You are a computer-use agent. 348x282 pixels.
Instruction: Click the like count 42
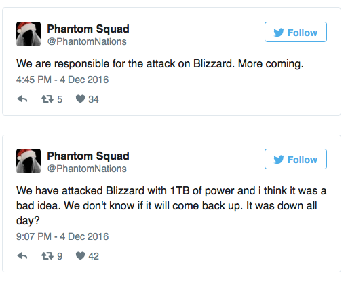tap(94, 256)
